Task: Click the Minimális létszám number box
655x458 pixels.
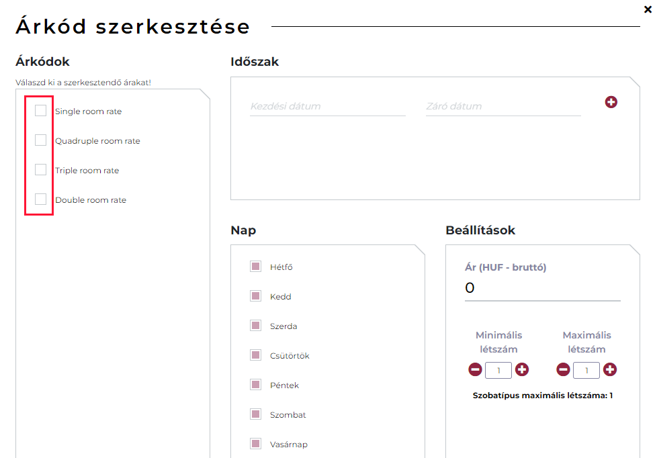Action: (498, 370)
